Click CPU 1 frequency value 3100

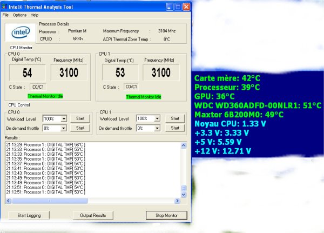(161, 72)
